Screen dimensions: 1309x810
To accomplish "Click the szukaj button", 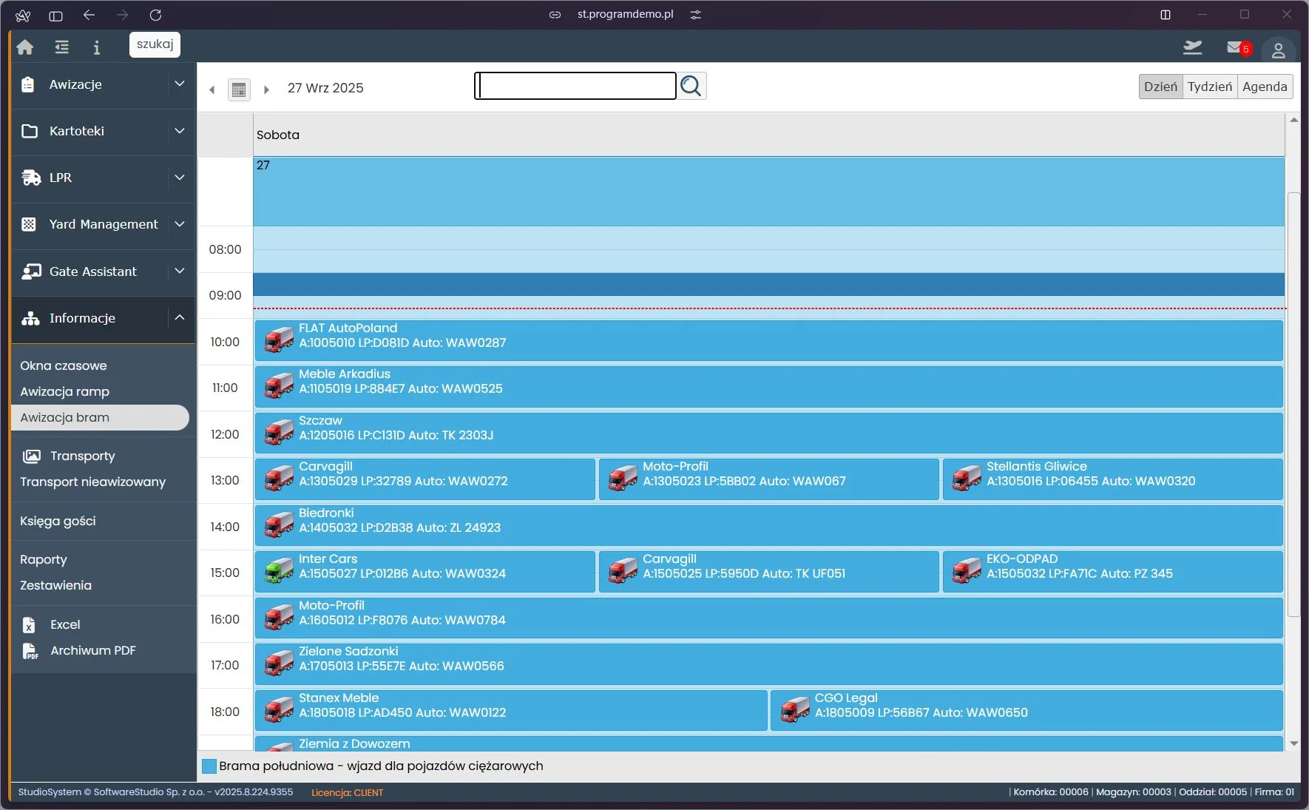I will pyautogui.click(x=155, y=44).
